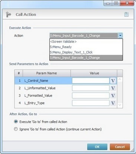This screenshot has width=136, height=154.
Task: Choose S:Menu_Ready from the list
Action: tap(86, 47)
